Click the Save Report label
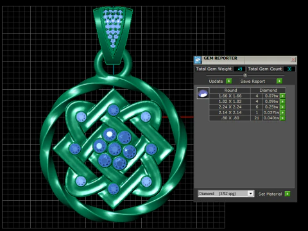This screenshot has width=308, height=231. pyautogui.click(x=253, y=81)
